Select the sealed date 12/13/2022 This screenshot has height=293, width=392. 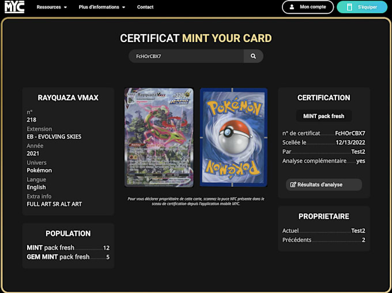click(350, 142)
